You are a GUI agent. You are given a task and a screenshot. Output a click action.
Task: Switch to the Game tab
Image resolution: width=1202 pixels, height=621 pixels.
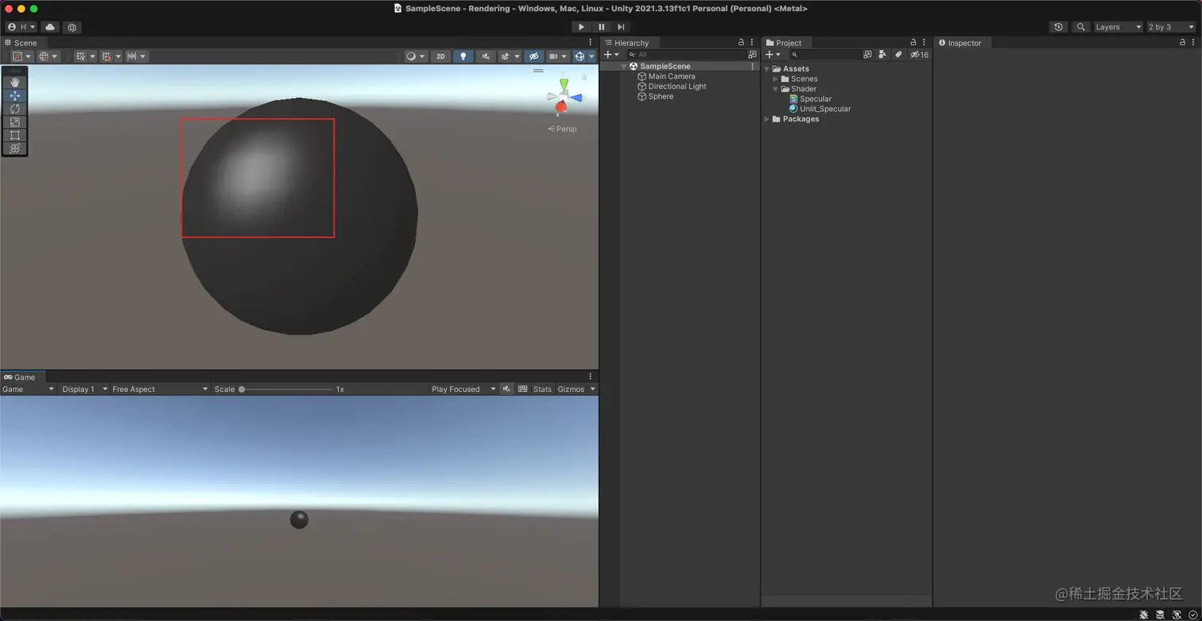tap(21, 377)
